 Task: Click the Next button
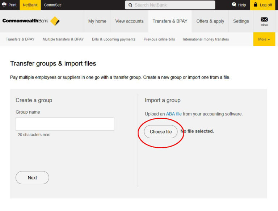coord(32,178)
